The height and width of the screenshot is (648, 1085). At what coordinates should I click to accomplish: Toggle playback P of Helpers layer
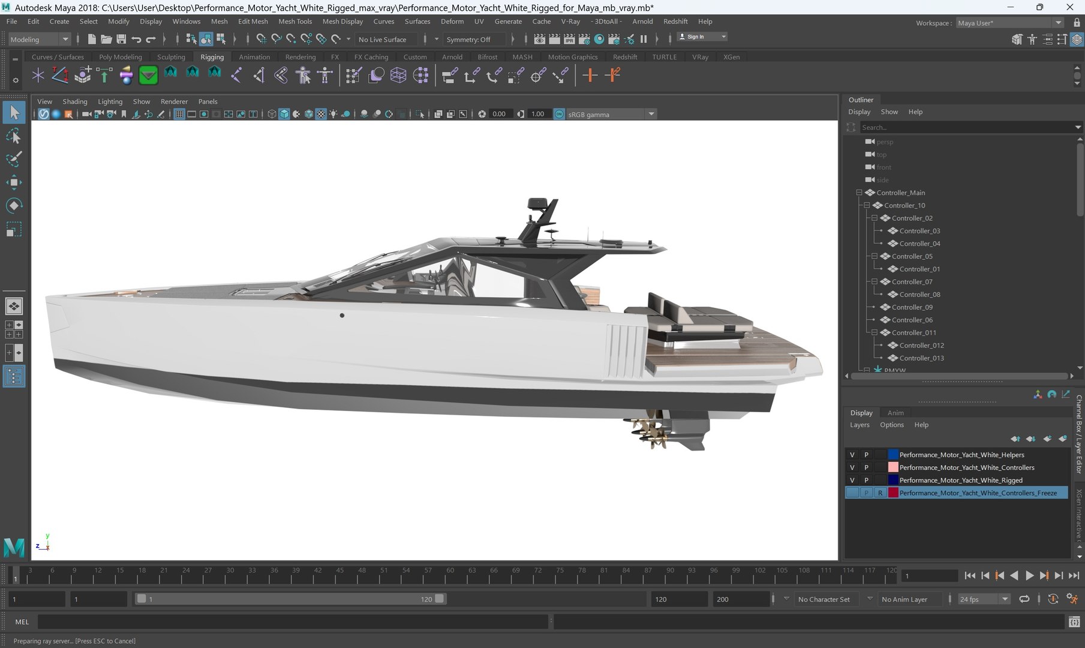(866, 455)
